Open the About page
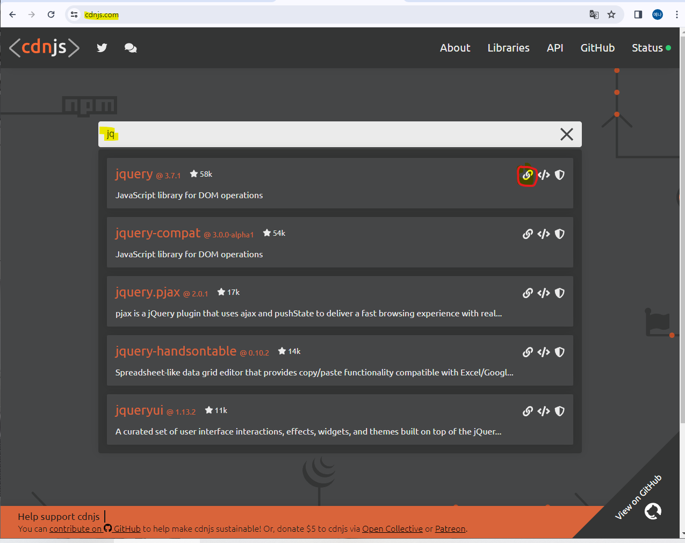The height and width of the screenshot is (543, 685). coord(455,48)
